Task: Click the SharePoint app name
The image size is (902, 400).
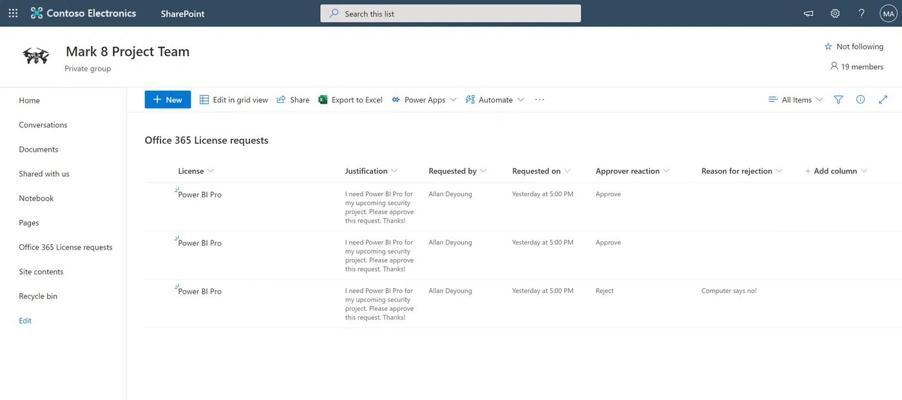Action: [x=182, y=14]
